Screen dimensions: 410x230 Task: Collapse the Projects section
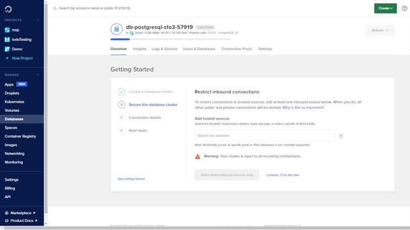38,20
